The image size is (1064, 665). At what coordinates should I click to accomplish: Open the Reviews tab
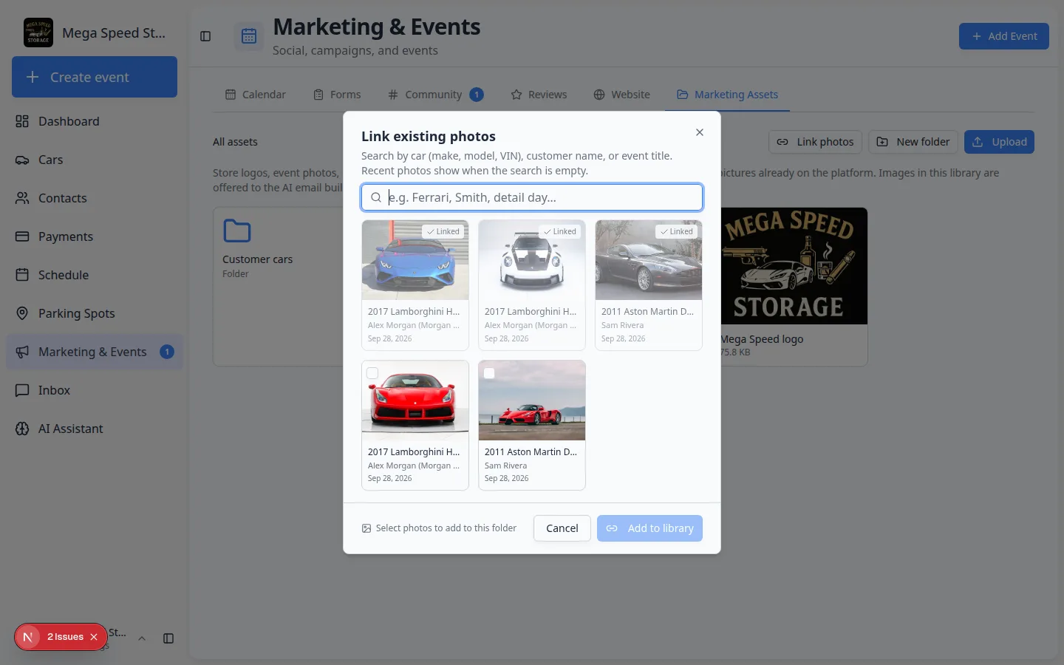point(539,95)
